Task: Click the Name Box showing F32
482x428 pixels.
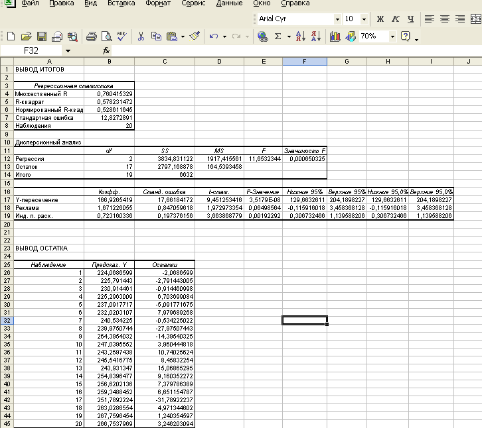Action: coord(31,50)
